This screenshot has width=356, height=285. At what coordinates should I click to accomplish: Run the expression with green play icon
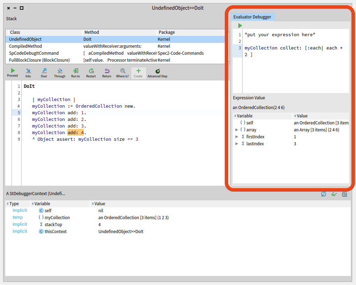coord(240,26)
